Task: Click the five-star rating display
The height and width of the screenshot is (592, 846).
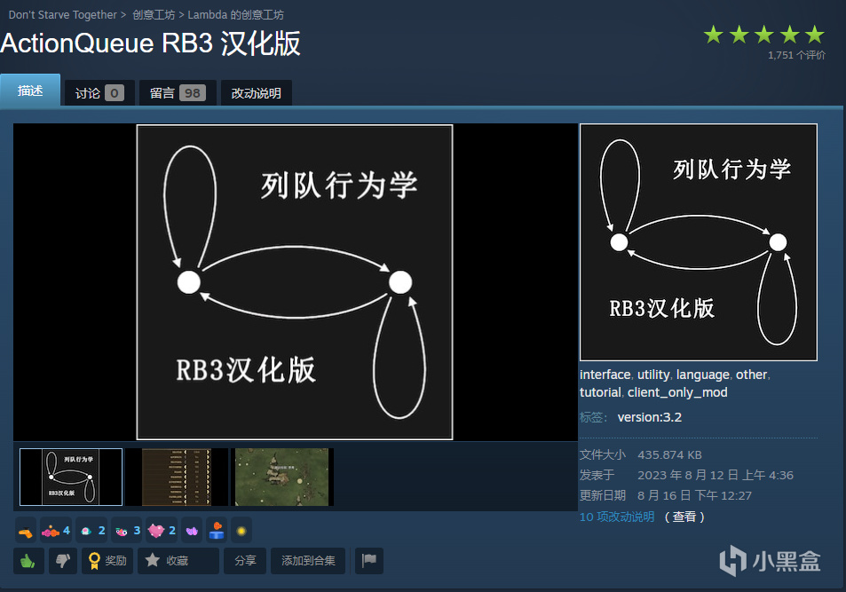Action: [764, 36]
